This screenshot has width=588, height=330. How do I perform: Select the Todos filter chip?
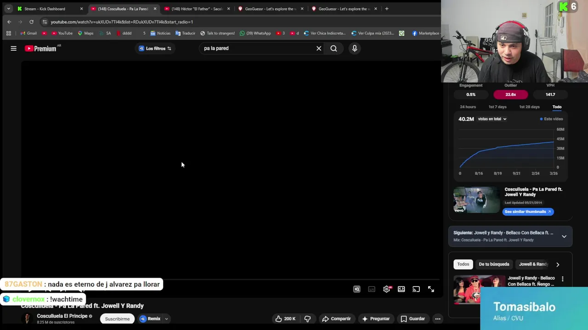tap(463, 264)
